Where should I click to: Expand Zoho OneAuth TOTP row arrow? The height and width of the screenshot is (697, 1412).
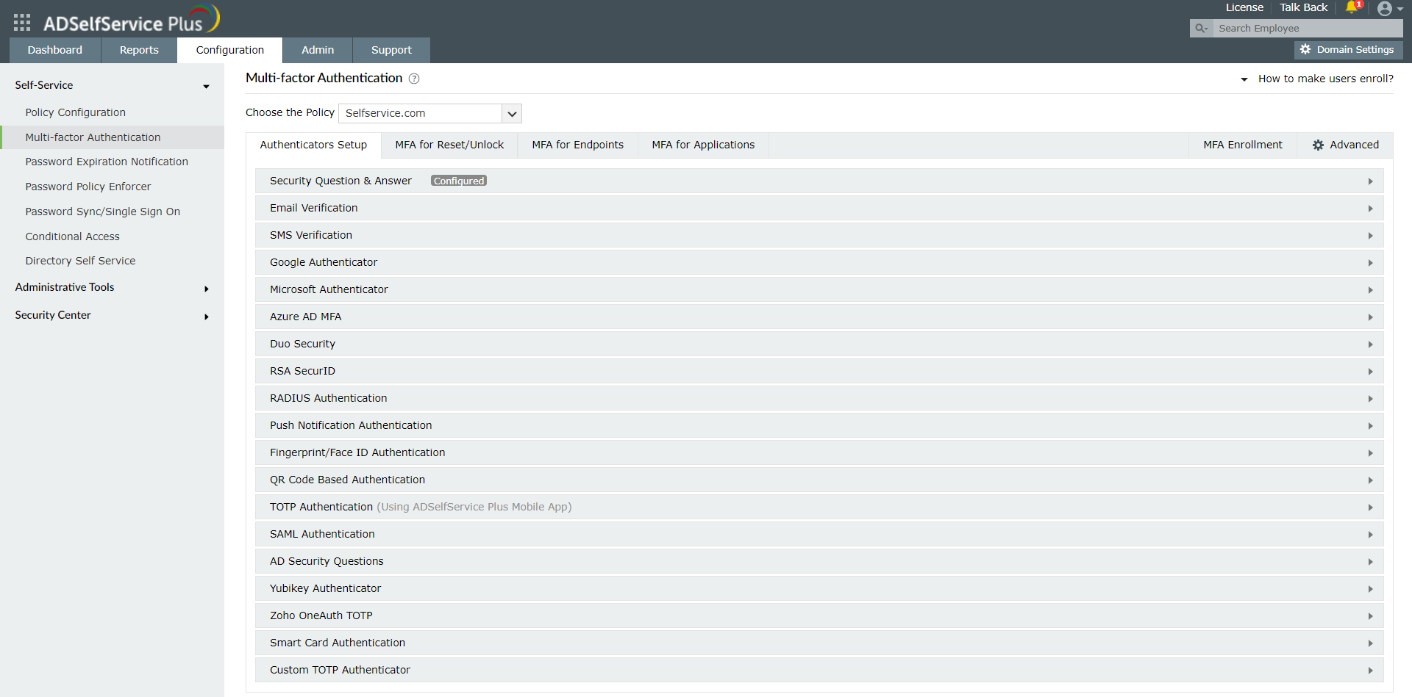pos(1371,616)
